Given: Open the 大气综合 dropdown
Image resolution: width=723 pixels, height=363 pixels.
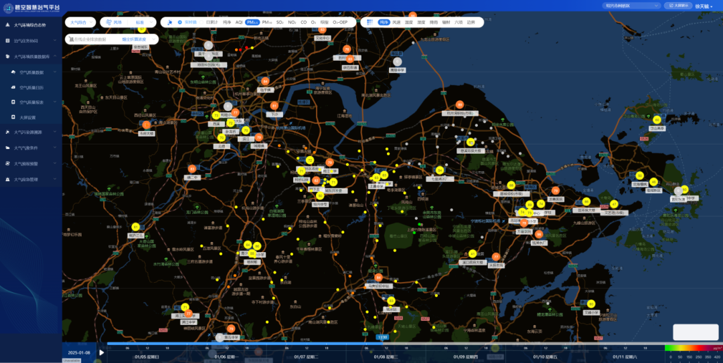Looking at the screenshot, I should [x=80, y=22].
